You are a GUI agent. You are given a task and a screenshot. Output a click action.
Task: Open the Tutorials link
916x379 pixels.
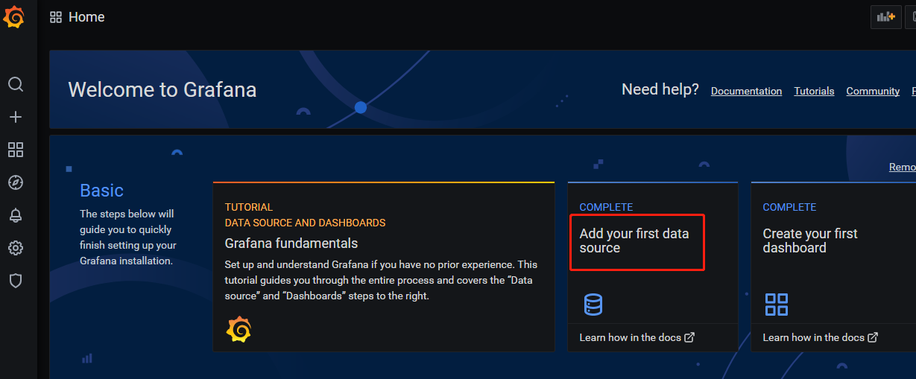814,91
